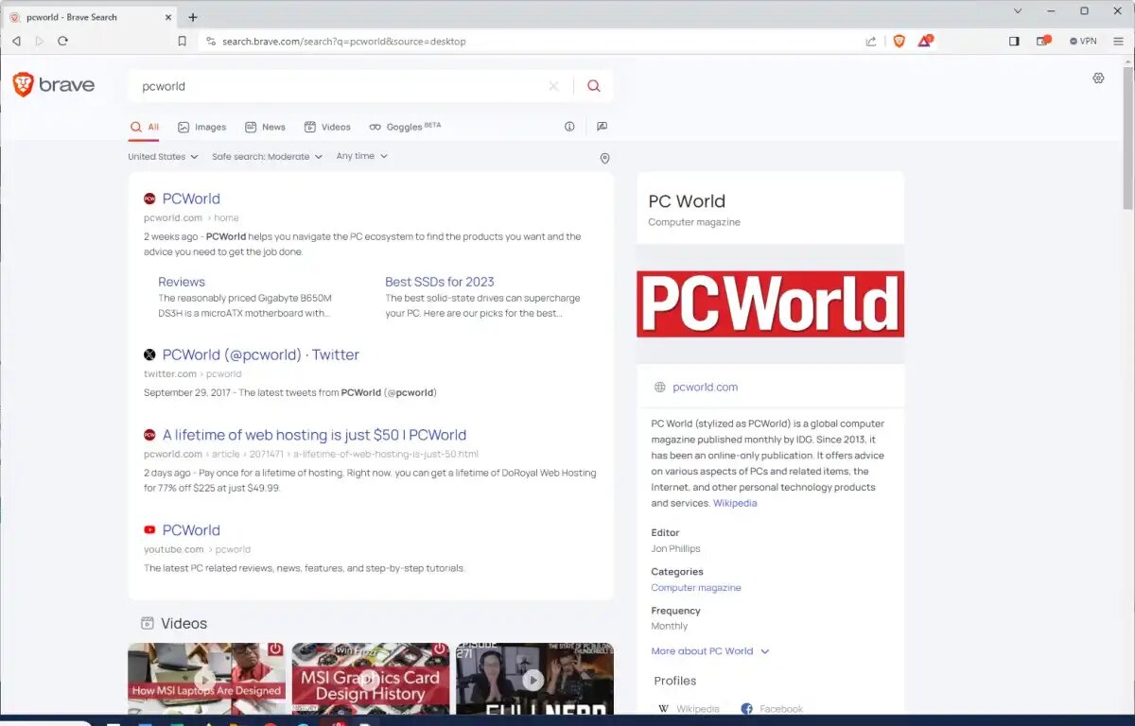Switch to the News tab

(x=265, y=127)
